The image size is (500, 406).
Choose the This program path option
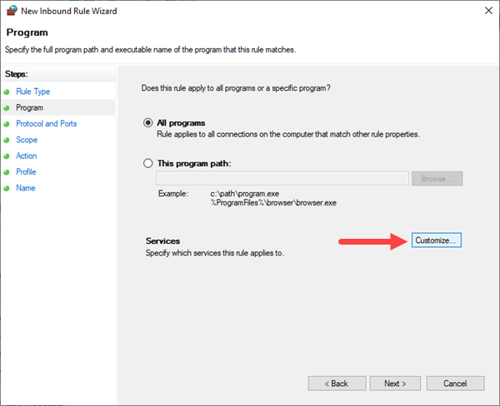[x=149, y=163]
